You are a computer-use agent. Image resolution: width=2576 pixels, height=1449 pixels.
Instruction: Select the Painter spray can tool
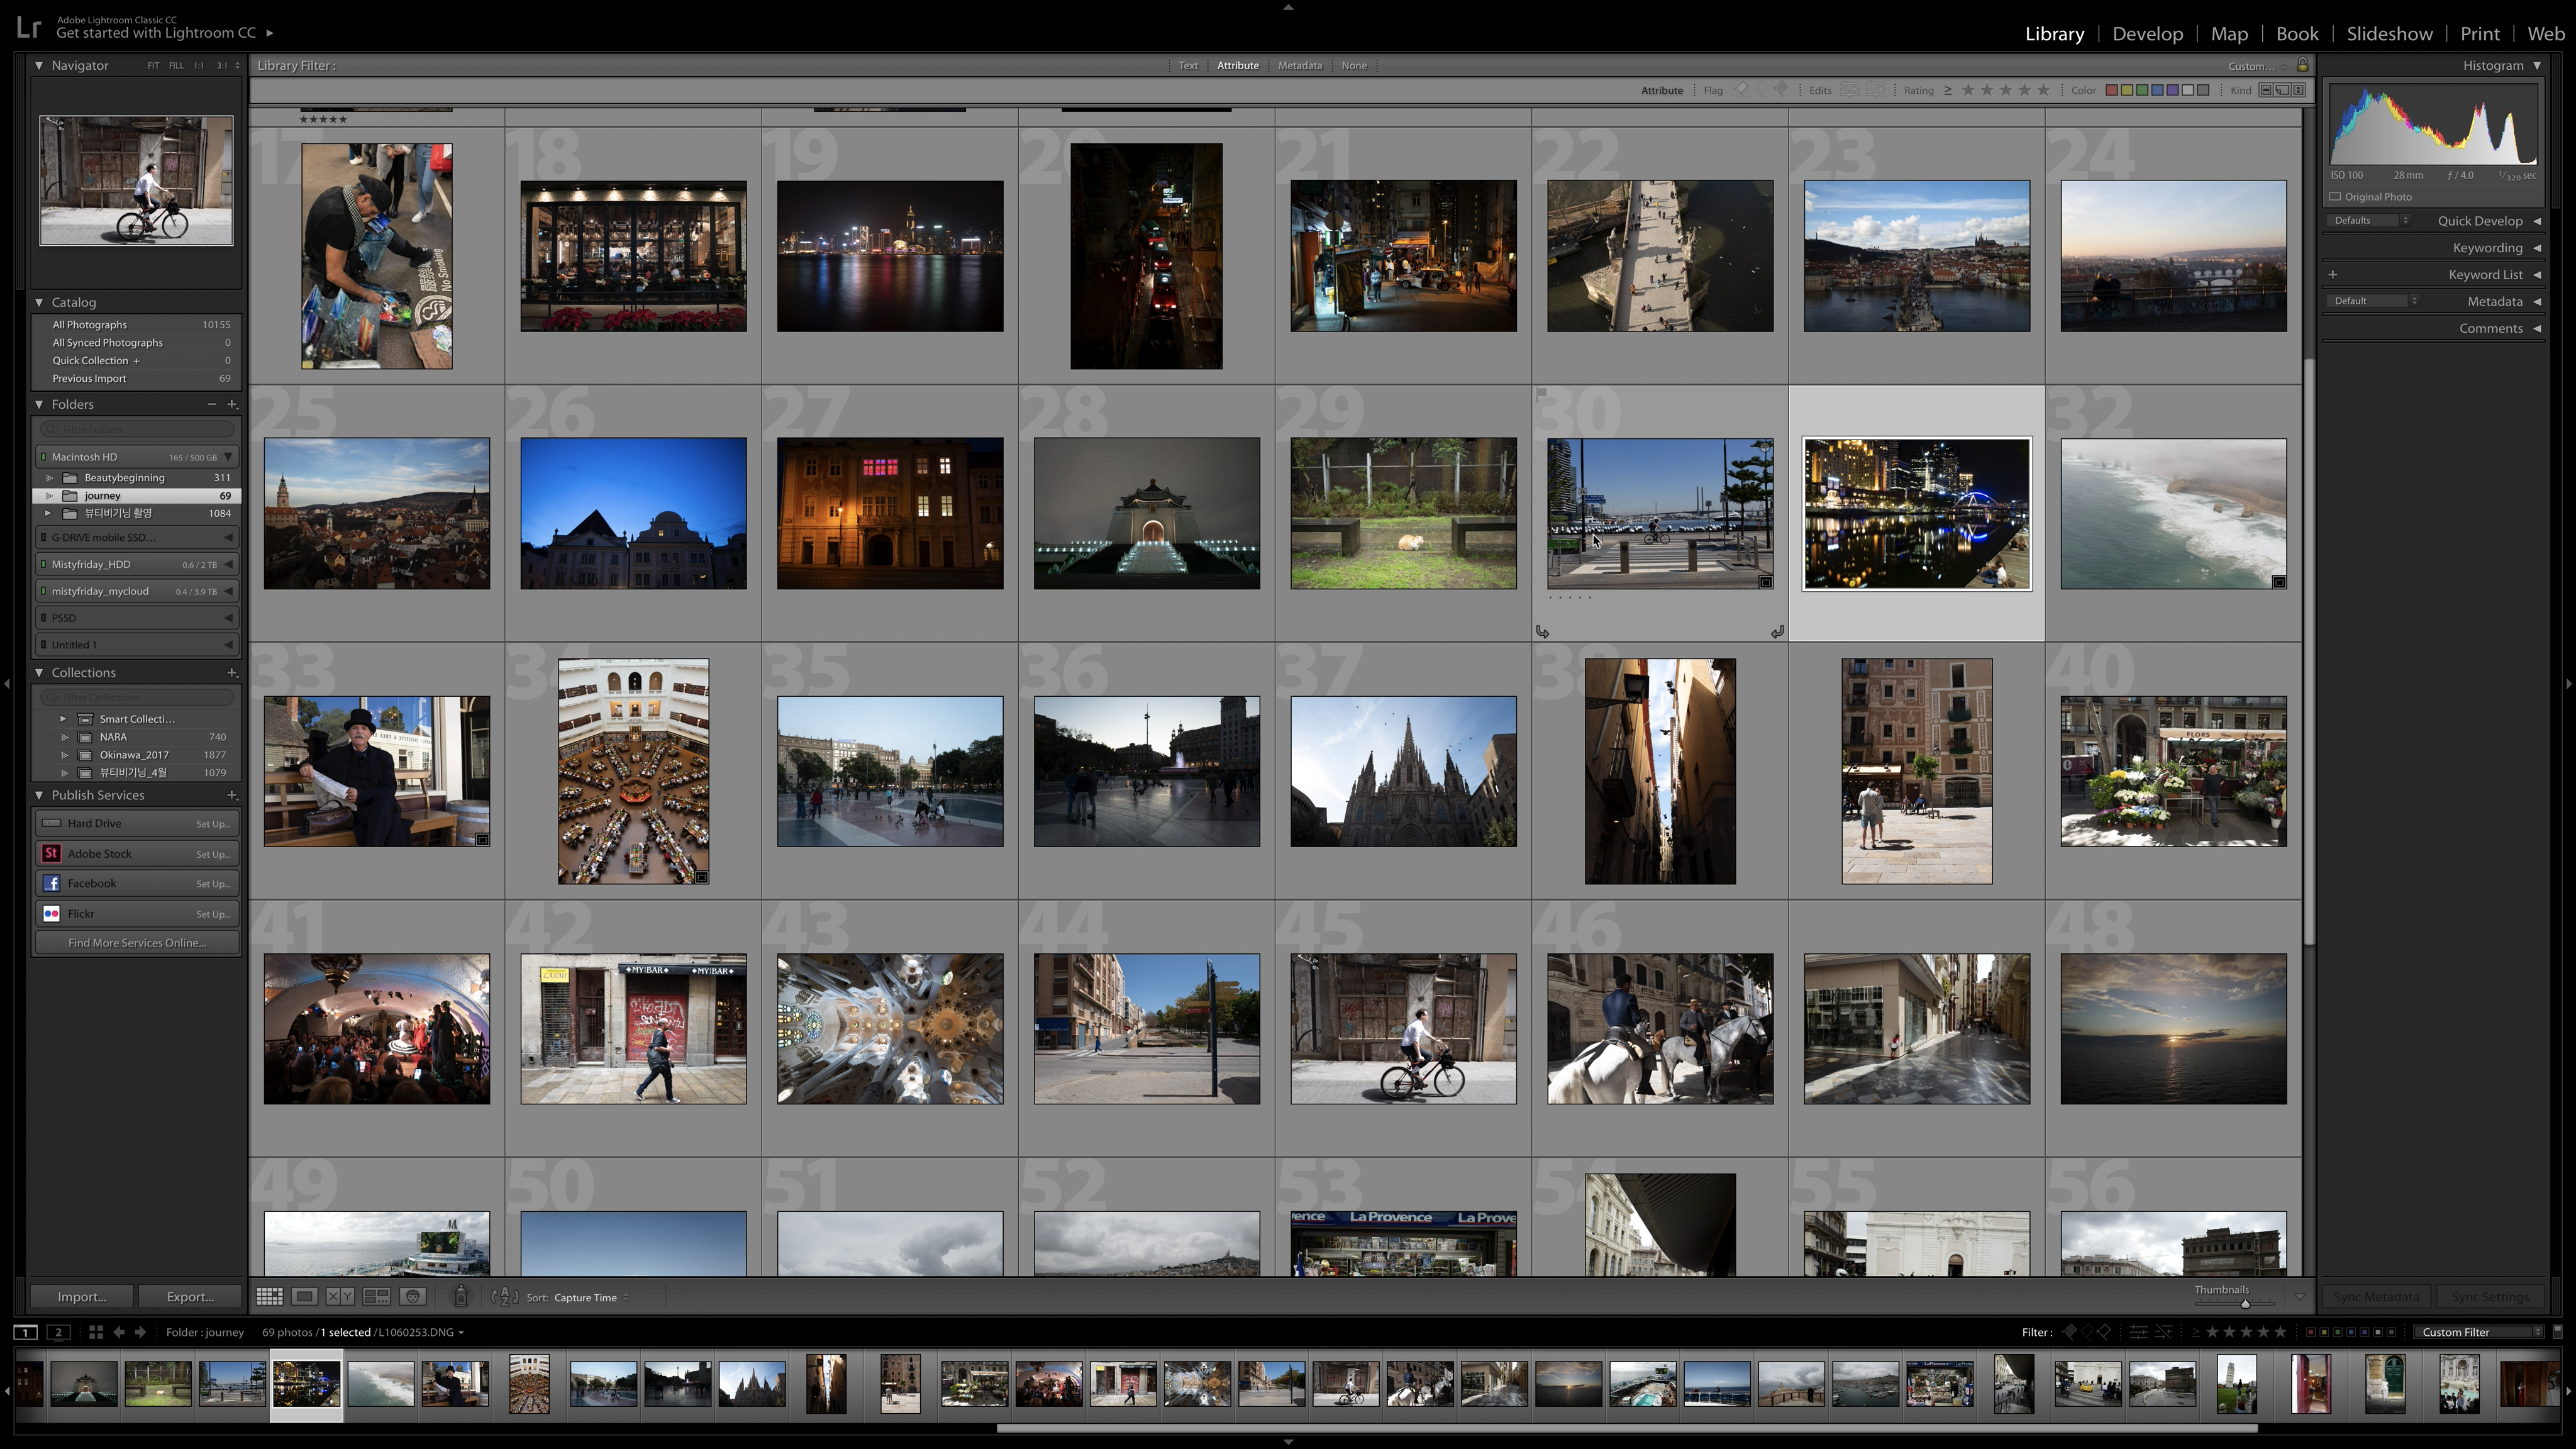[461, 1297]
